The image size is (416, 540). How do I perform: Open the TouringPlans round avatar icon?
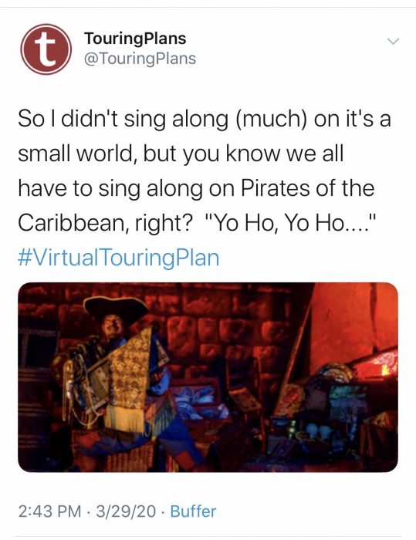(46, 49)
